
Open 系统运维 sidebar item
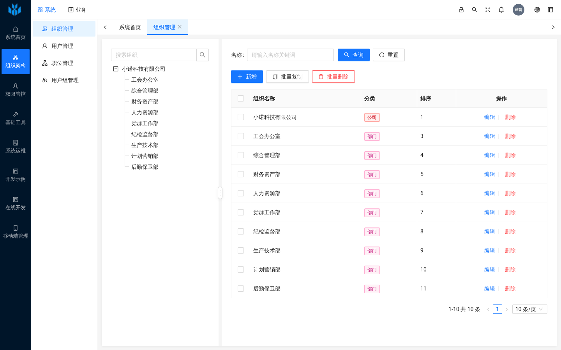[16, 147]
